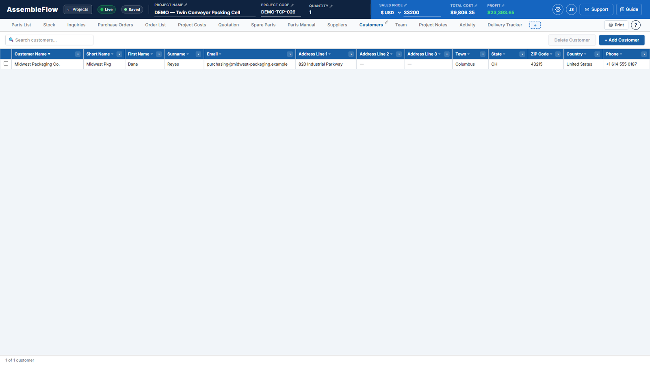Open the ZIP Code column filter dropdown
This screenshot has height=365, width=650.
pos(558,54)
